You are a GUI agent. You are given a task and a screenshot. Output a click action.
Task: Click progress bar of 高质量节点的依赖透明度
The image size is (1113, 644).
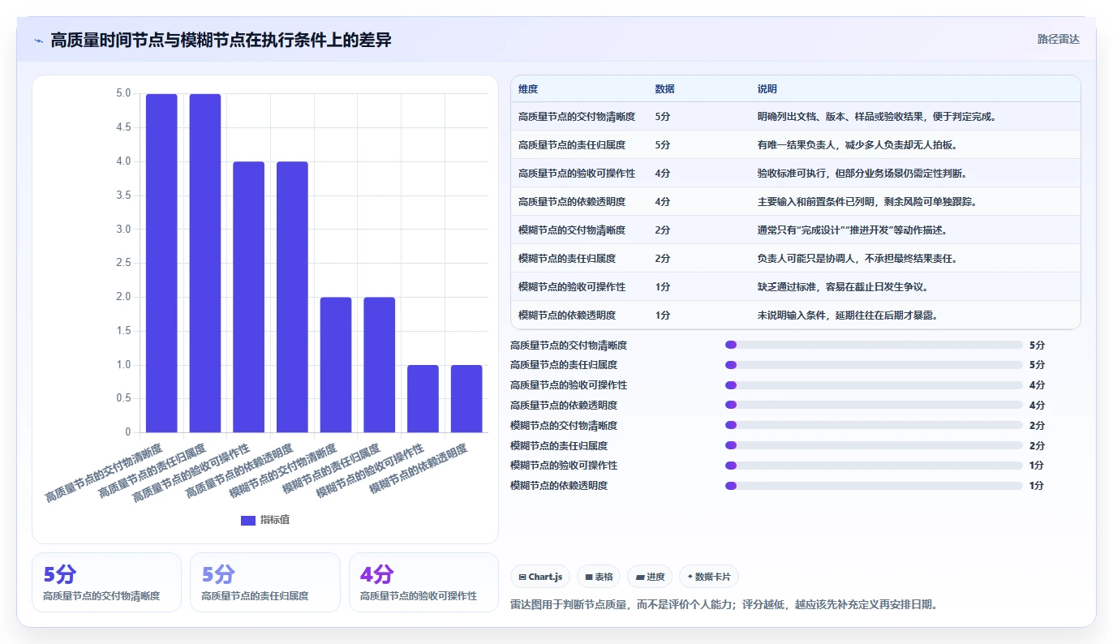874,406
